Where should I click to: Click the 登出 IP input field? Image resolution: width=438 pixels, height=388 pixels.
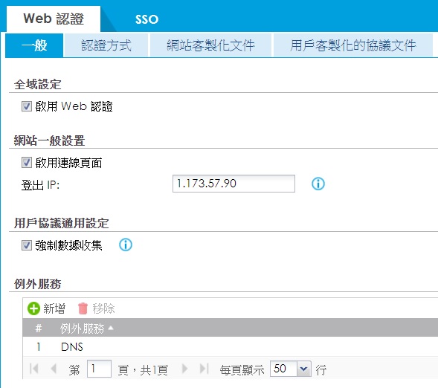click(234, 184)
